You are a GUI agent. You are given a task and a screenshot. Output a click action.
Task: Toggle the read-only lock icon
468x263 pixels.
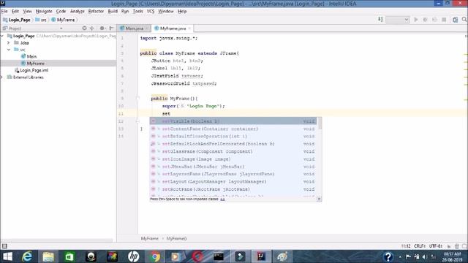448,246
